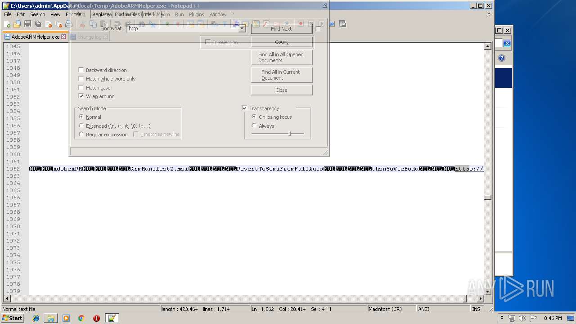The height and width of the screenshot is (324, 576).
Task: Click the help question mark icon in background window
Action: click(502, 58)
